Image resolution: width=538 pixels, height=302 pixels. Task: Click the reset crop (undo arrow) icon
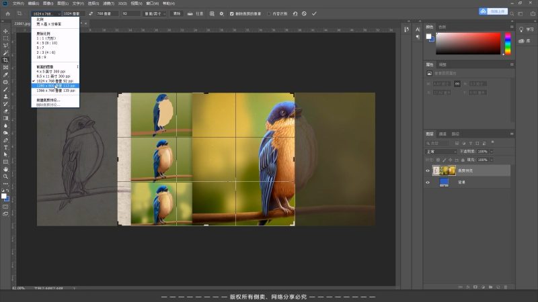click(295, 13)
